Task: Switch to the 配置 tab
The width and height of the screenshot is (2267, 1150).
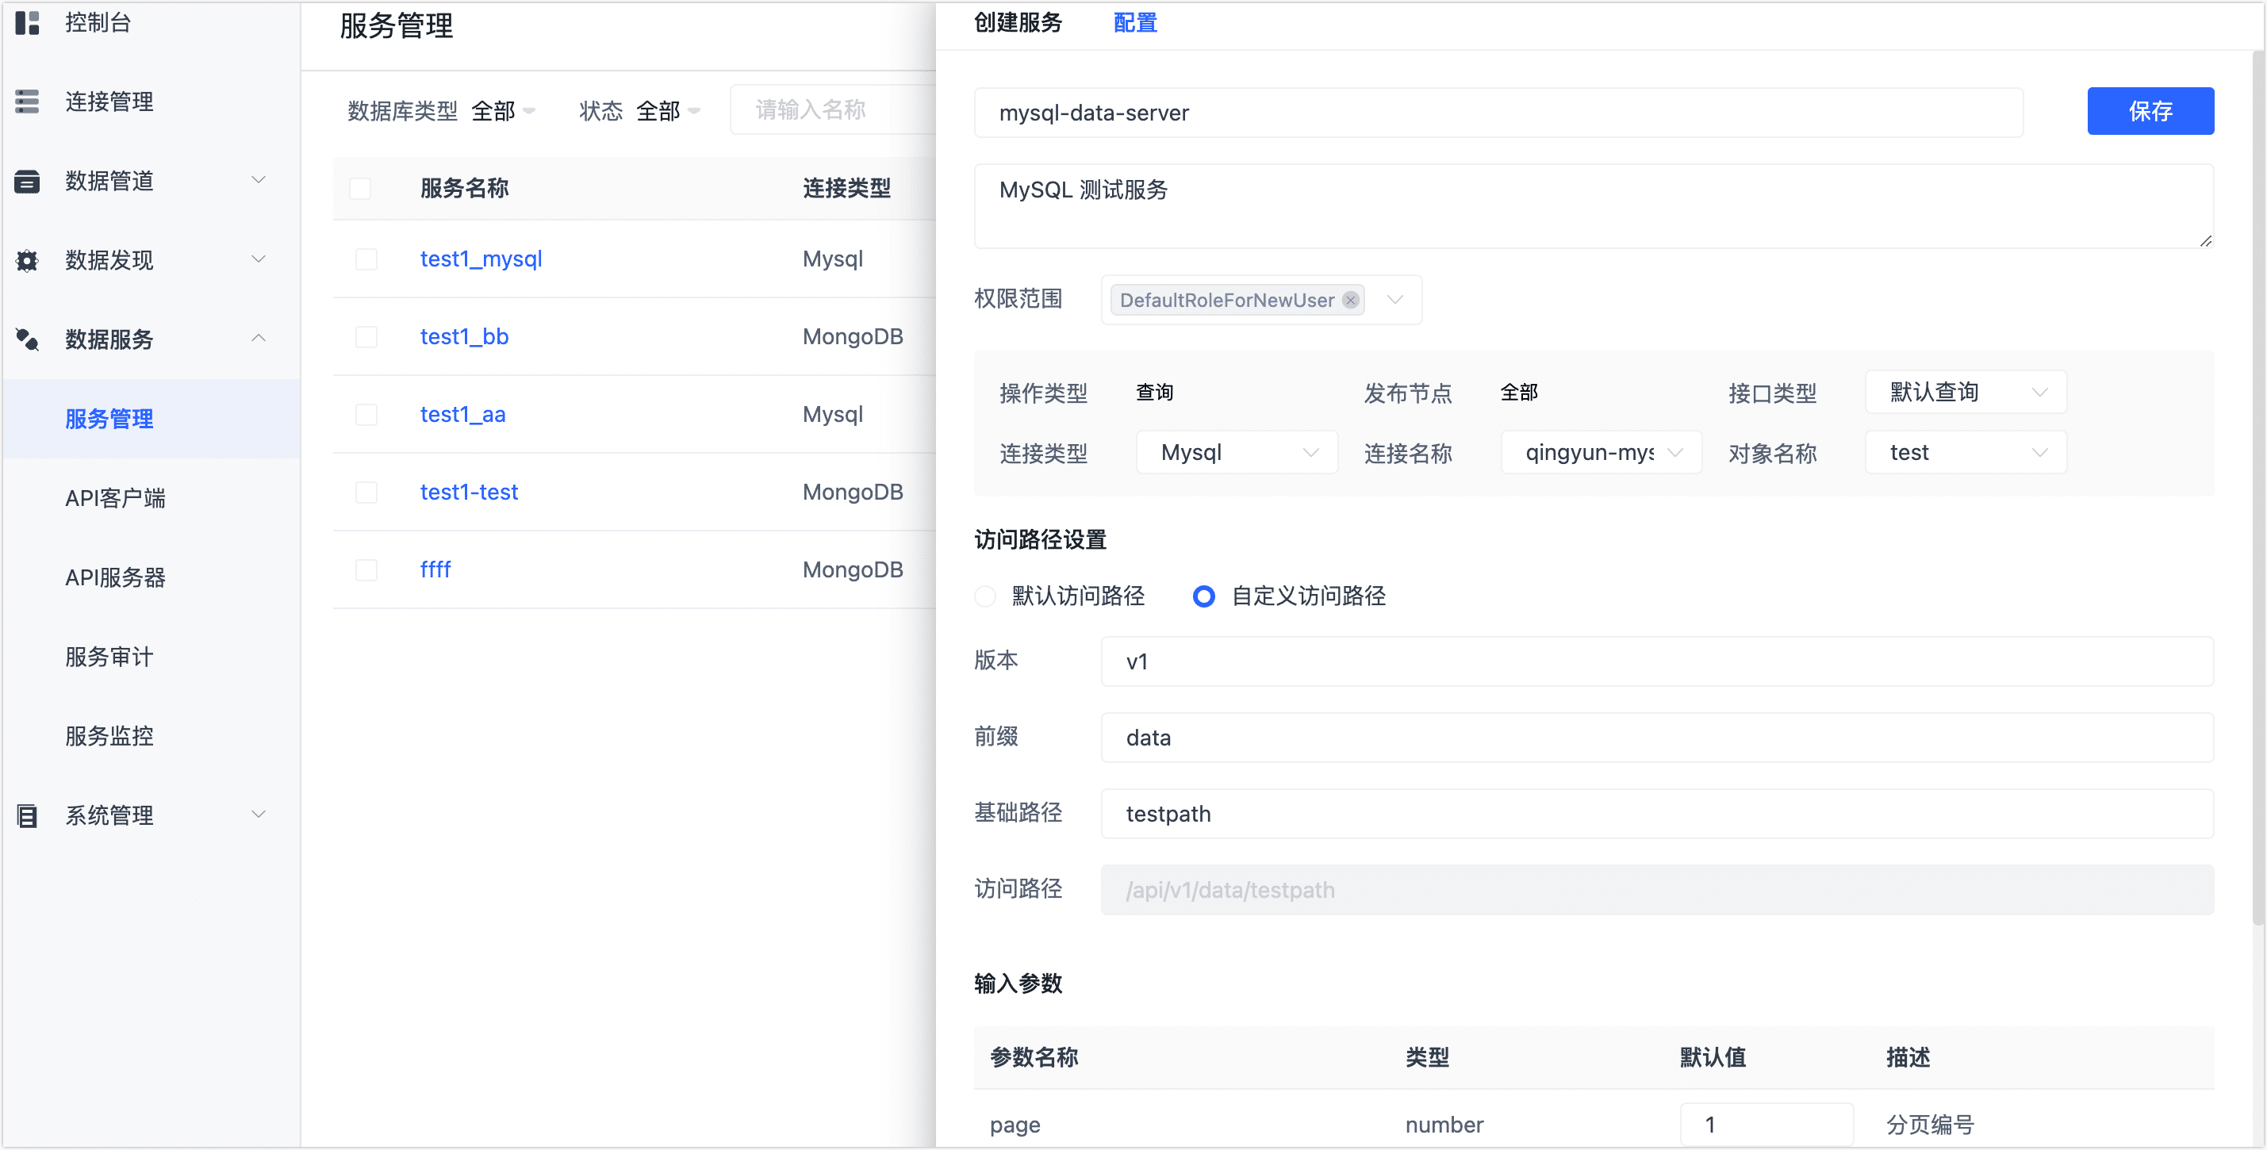Action: (x=1135, y=23)
